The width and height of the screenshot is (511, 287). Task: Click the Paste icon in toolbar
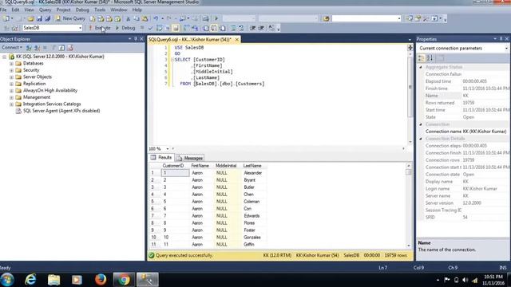[145, 19]
